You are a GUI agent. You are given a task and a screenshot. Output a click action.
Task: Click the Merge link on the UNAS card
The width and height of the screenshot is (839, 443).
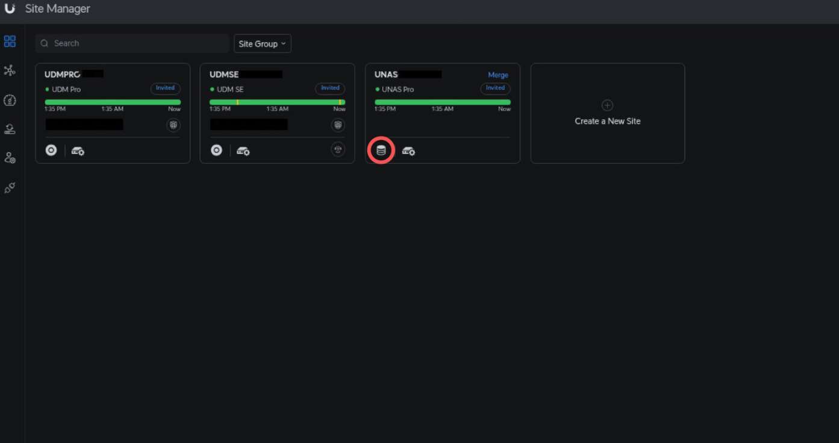498,75
